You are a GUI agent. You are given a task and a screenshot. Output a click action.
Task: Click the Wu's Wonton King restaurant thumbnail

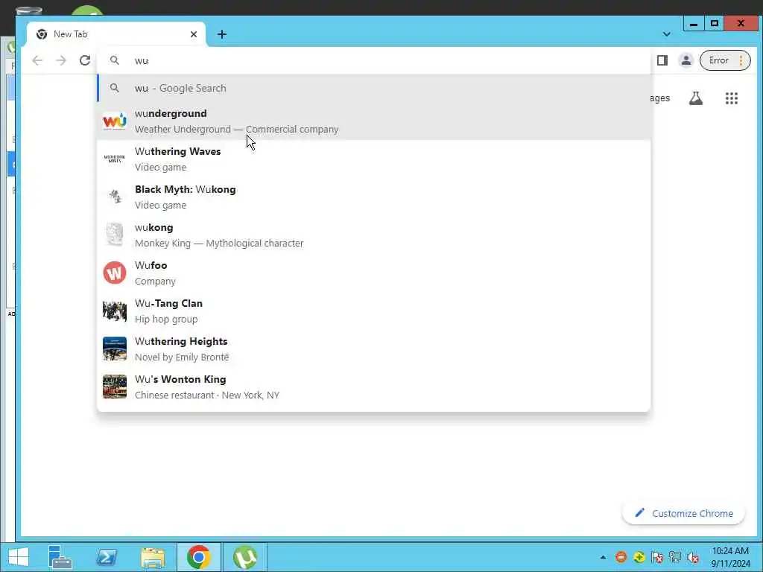(115, 387)
